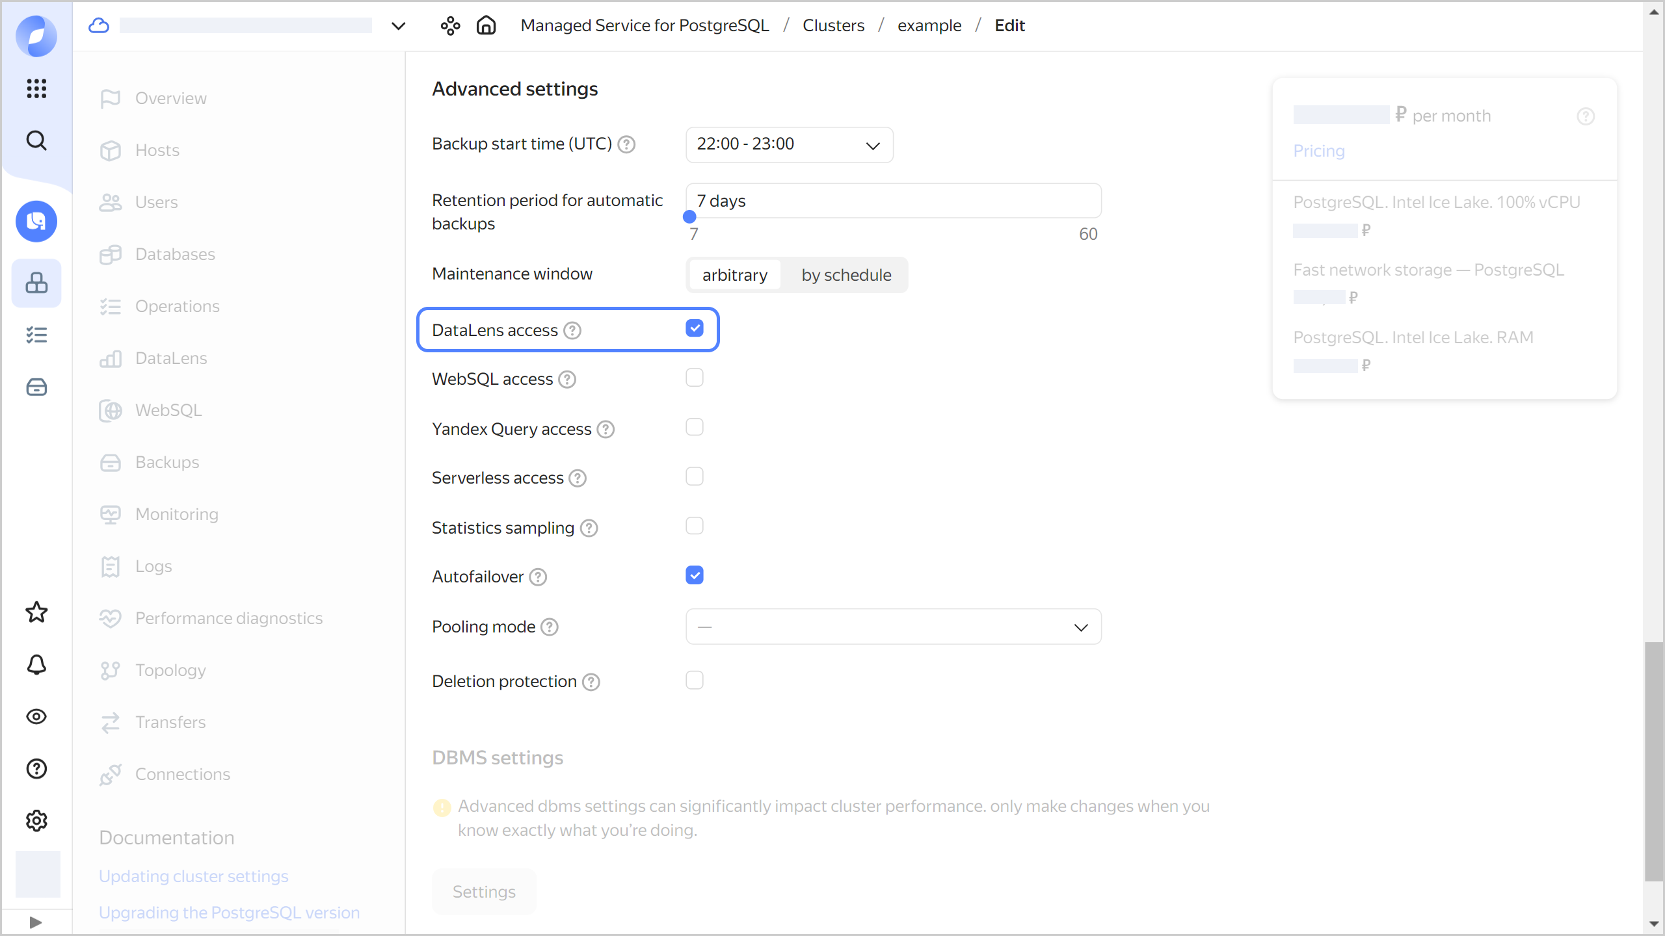The height and width of the screenshot is (936, 1665).
Task: Open the all services grid icon
Action: [x=36, y=88]
